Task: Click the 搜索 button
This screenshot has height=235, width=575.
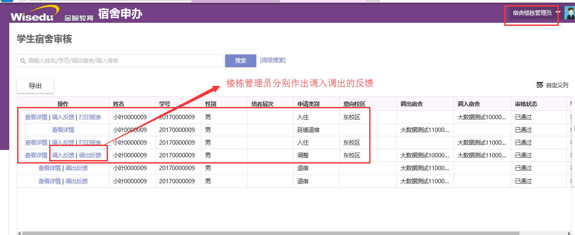Action: pos(241,61)
